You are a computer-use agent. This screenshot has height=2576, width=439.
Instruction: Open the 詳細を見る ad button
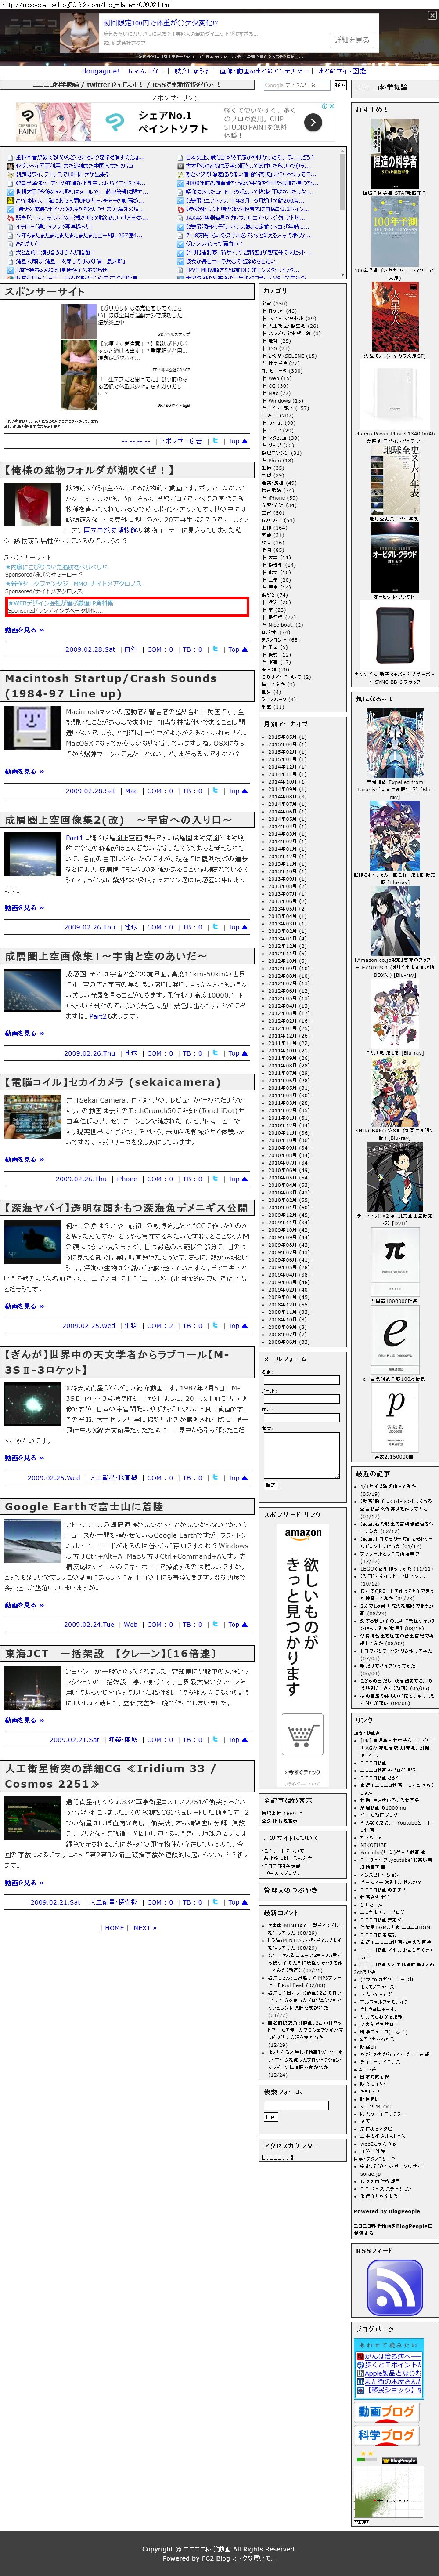coord(352,40)
